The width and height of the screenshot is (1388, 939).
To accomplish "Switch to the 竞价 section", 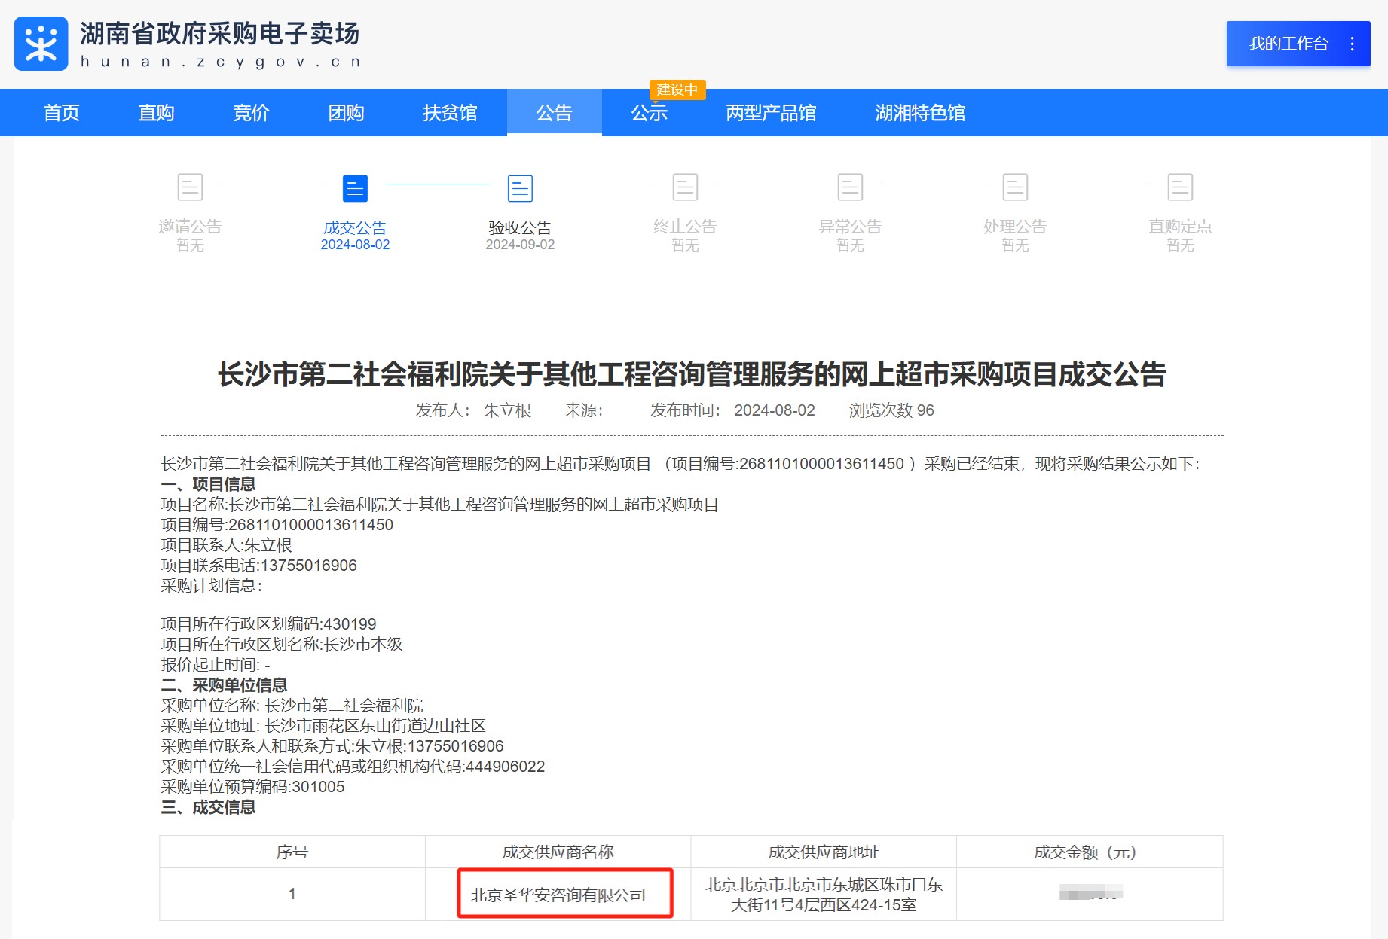I will click(252, 113).
